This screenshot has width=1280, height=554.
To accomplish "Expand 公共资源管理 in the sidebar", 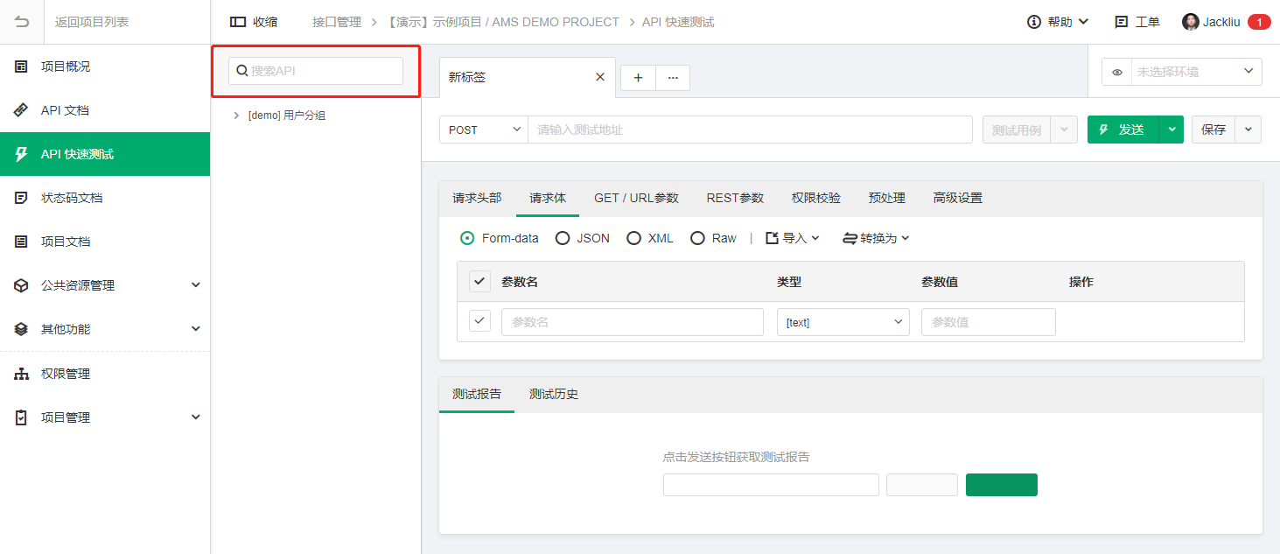I will point(105,285).
